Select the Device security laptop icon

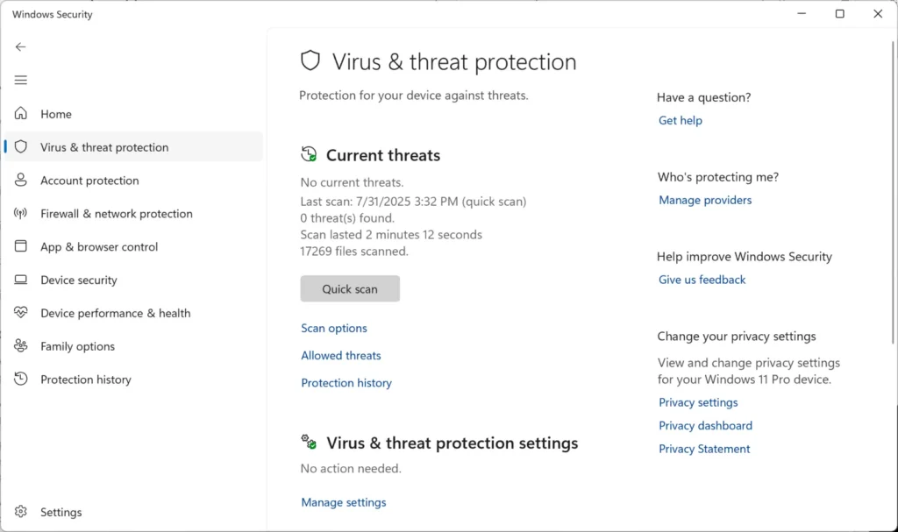pyautogui.click(x=20, y=280)
